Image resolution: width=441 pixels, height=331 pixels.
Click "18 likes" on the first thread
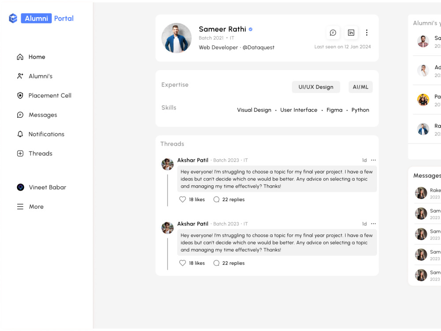coord(197,199)
